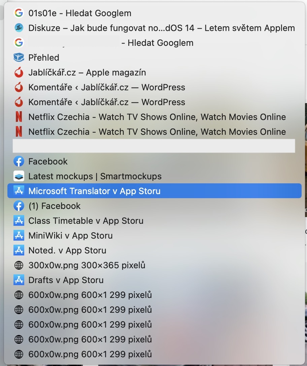Select the Latest mockups | Smartmockups entry
Screen dimensions: 307x366
click(x=154, y=176)
